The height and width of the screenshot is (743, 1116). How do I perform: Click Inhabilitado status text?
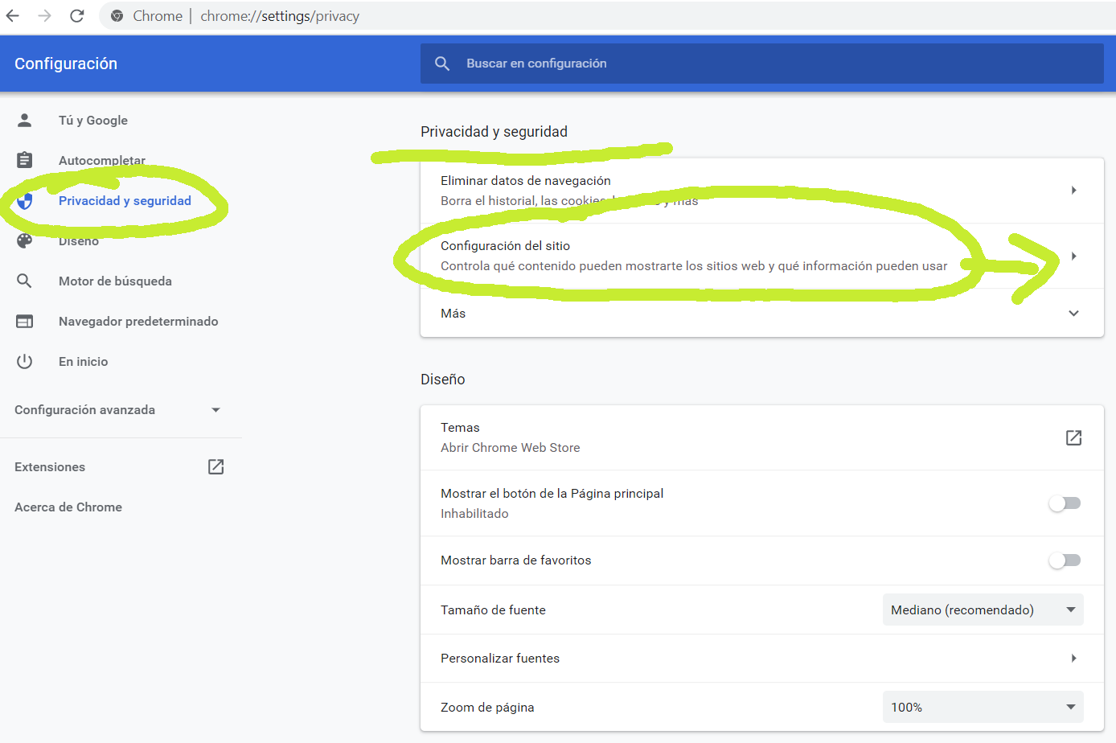point(474,514)
